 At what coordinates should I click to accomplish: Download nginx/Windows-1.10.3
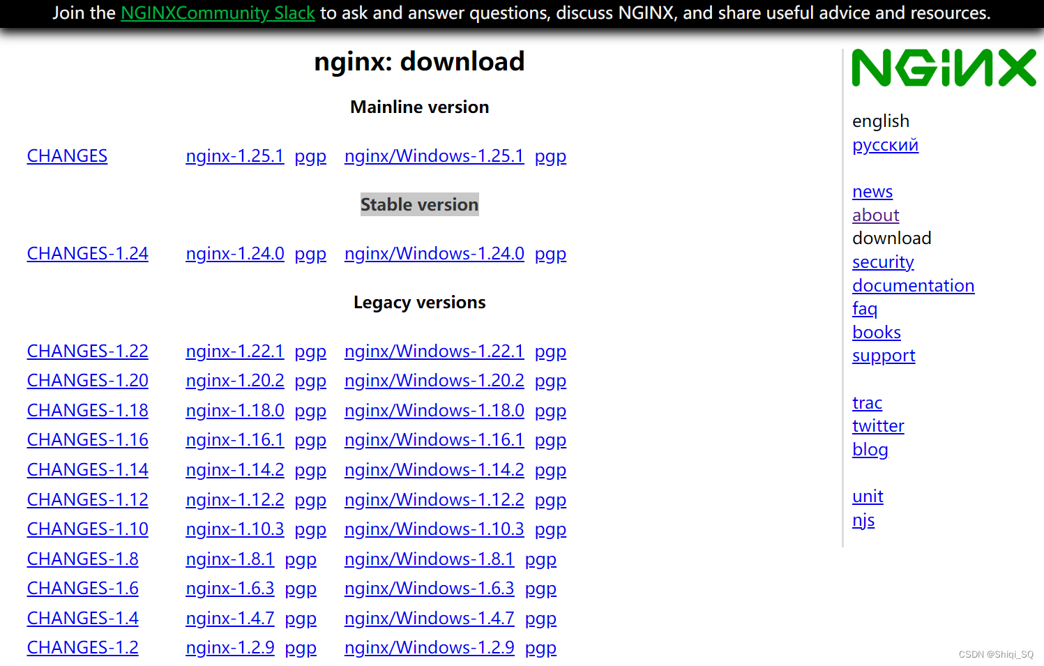point(434,529)
